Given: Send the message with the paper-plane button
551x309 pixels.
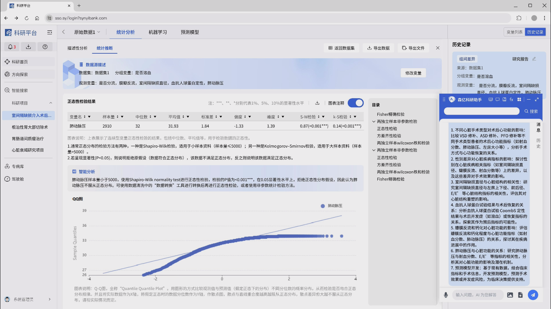Looking at the screenshot, I should pyautogui.click(x=533, y=295).
